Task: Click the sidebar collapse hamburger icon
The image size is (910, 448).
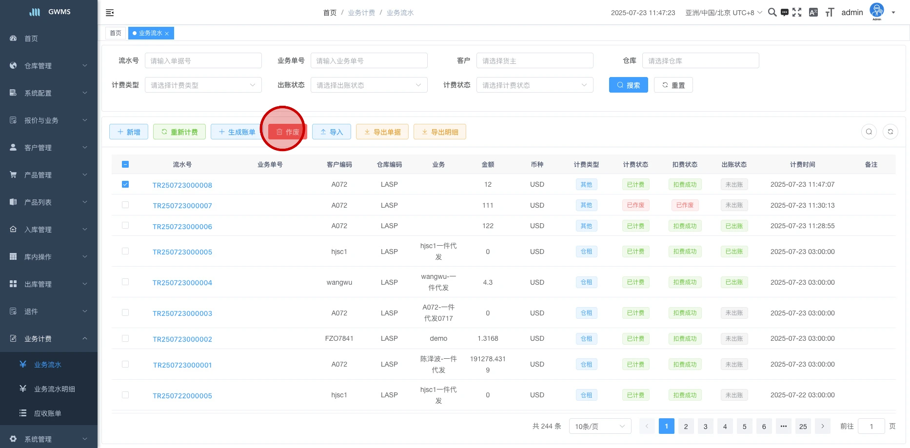Action: 110,13
